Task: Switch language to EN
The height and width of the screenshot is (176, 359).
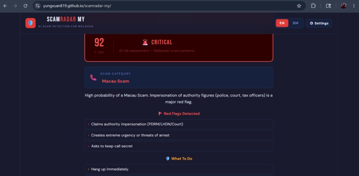Action: click(x=282, y=23)
